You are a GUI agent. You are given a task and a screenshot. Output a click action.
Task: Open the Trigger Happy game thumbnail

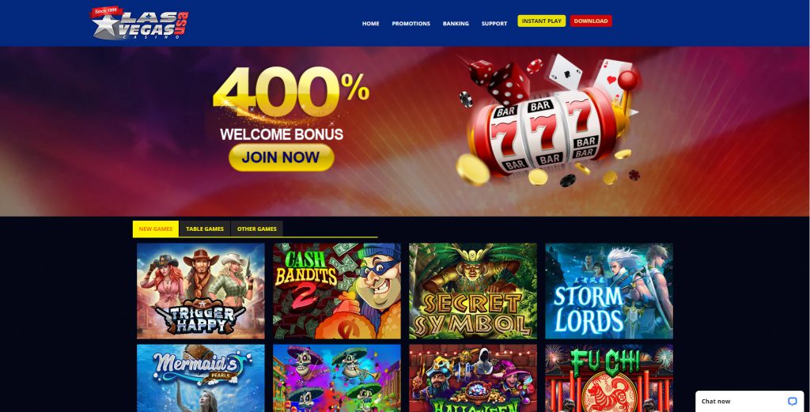(200, 291)
